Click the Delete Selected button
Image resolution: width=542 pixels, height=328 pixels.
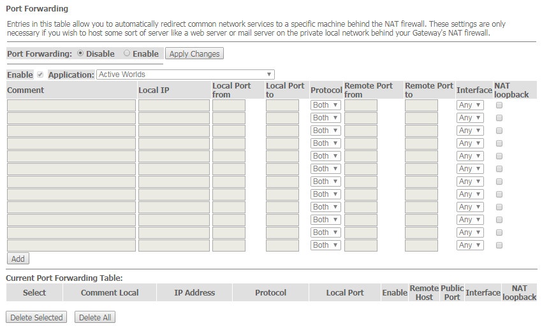pyautogui.click(x=36, y=317)
